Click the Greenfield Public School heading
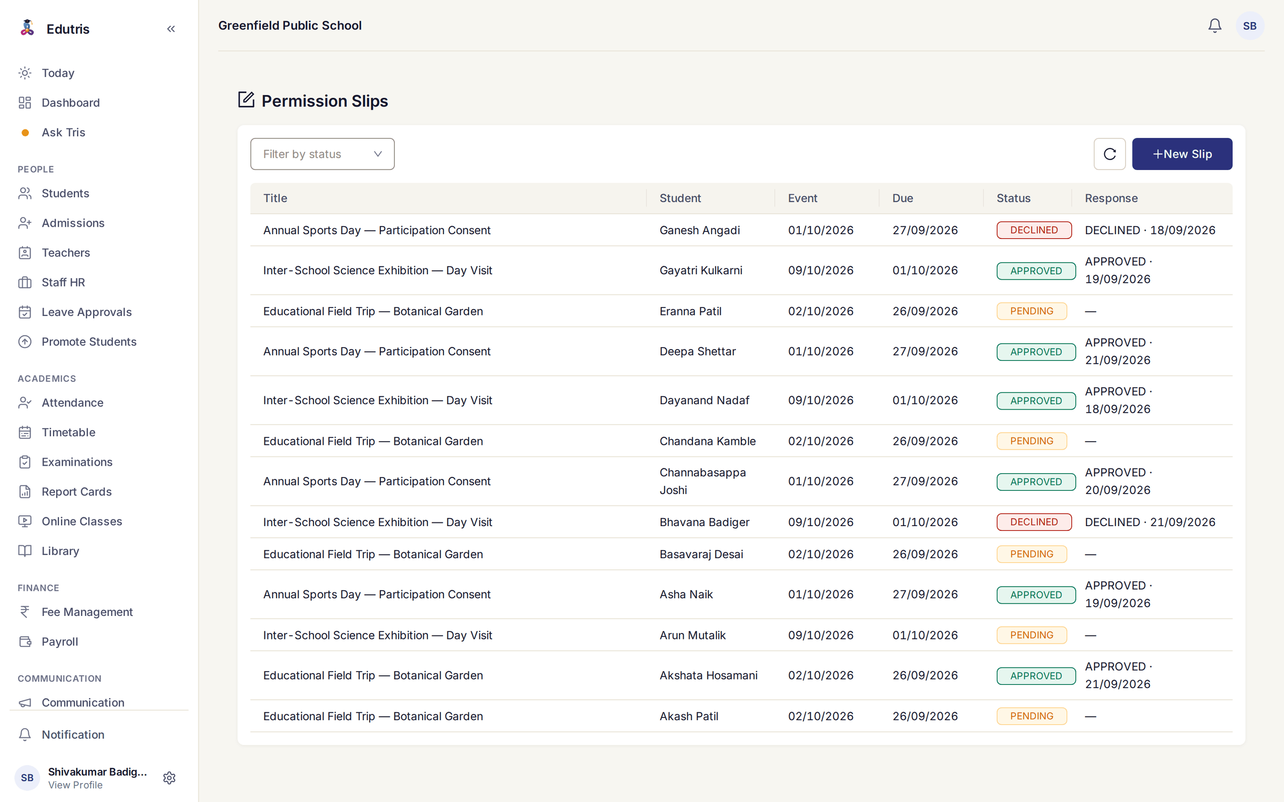This screenshot has height=802, width=1284. [289, 26]
